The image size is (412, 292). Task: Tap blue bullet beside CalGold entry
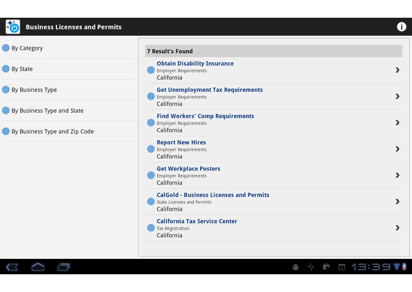click(x=151, y=202)
